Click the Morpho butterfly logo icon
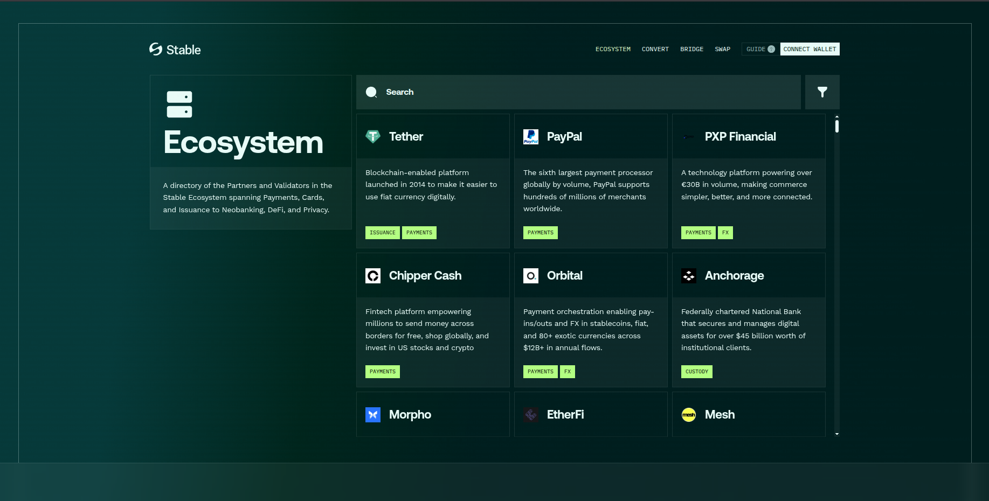The width and height of the screenshot is (989, 501). pos(373,415)
